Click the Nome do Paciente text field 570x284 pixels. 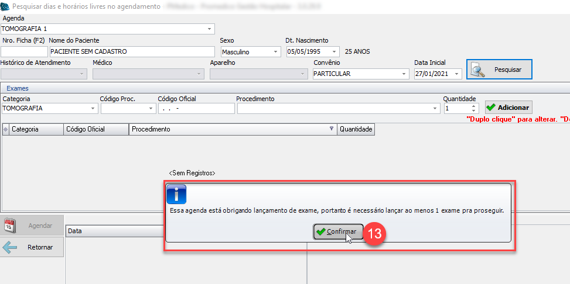[x=132, y=51]
